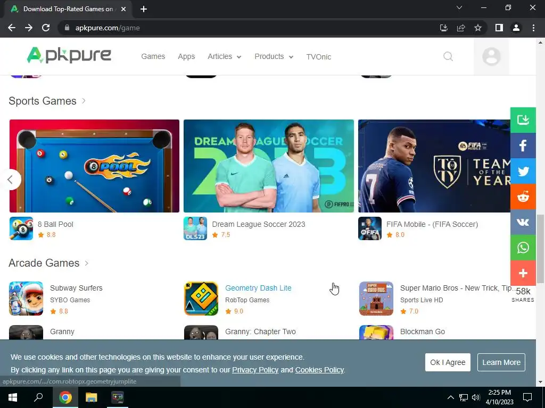Expand more share options plus button
Screen dimensions: 545x408
(x=523, y=273)
